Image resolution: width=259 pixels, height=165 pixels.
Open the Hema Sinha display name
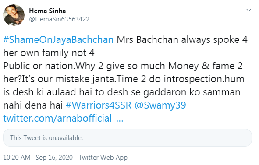[47, 11]
